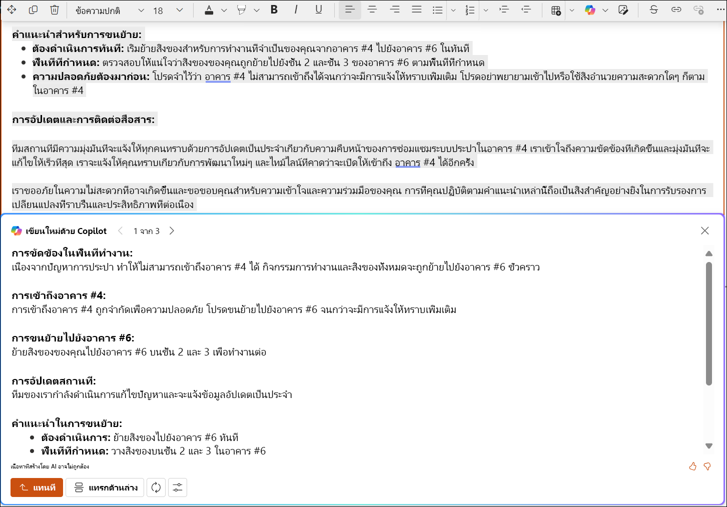This screenshot has width=727, height=507.
Task: Click the image pen edit icon
Action: pos(623,10)
